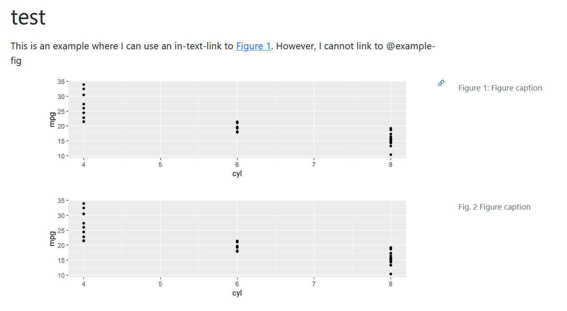The image size is (567, 311).
Task: Click the "test" page heading
Action: 28,17
